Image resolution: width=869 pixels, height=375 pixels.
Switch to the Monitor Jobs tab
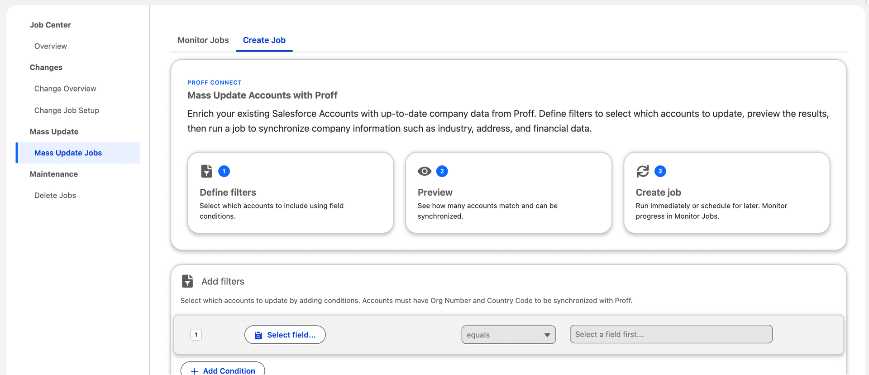[203, 40]
